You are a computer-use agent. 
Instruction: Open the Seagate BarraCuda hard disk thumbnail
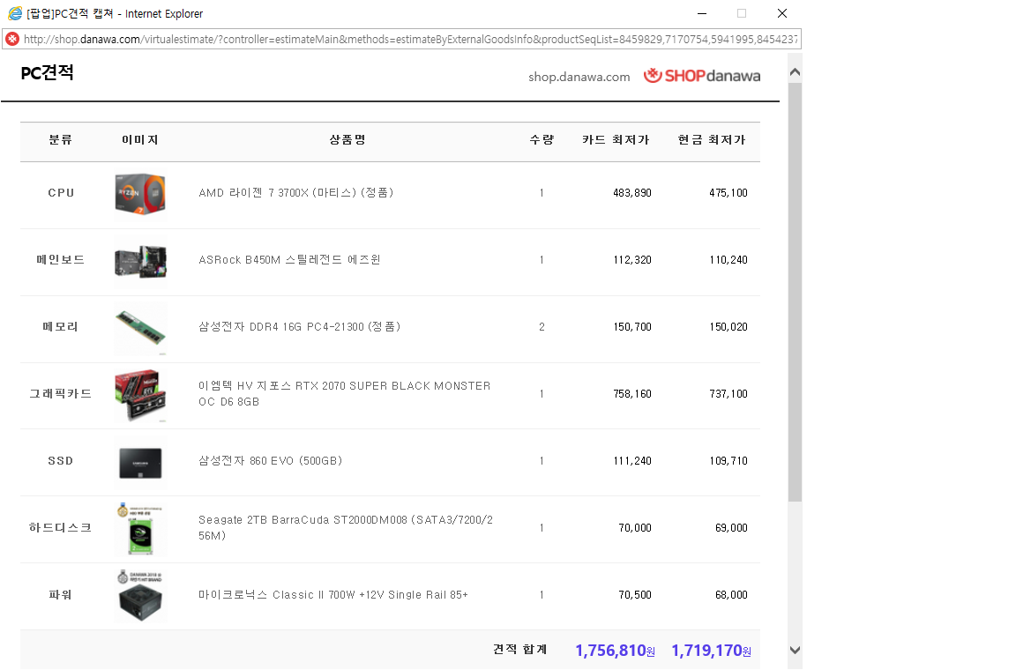[x=140, y=530]
